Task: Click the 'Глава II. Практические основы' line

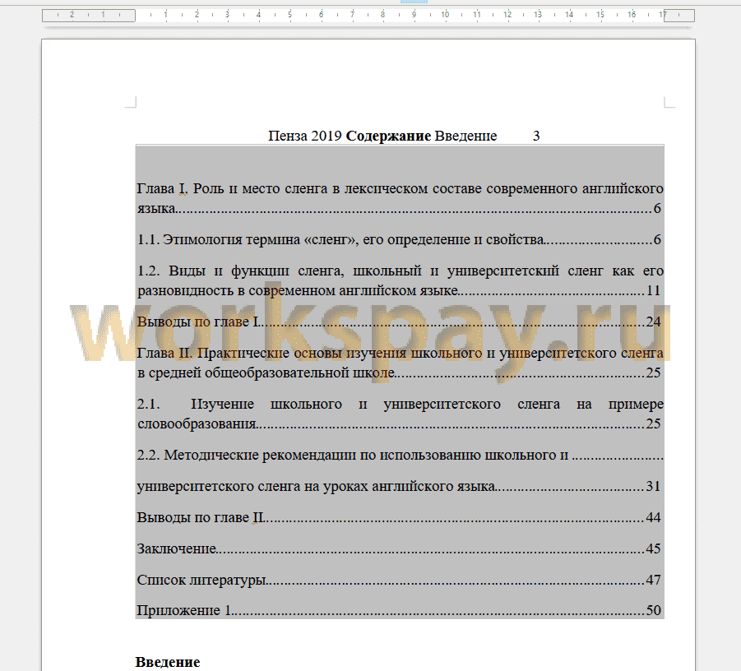Action: coord(400,353)
